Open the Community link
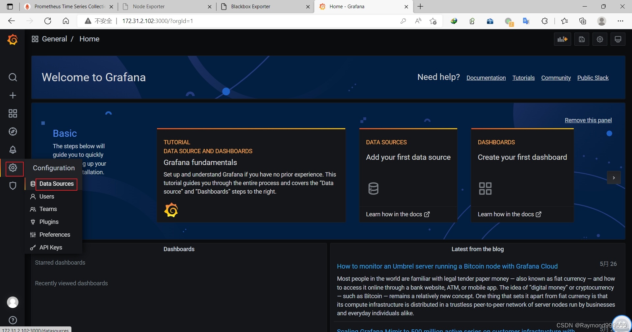 click(556, 78)
